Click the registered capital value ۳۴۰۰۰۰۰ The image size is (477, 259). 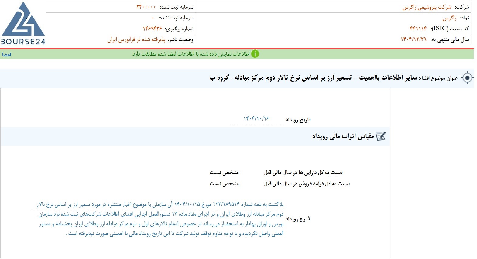pyautogui.click(x=146, y=7)
